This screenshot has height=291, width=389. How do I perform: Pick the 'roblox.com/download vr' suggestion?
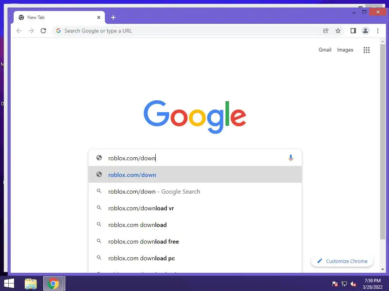tap(195, 208)
